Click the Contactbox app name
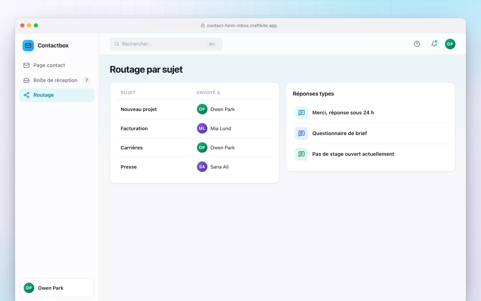The image size is (481, 301). [x=53, y=46]
